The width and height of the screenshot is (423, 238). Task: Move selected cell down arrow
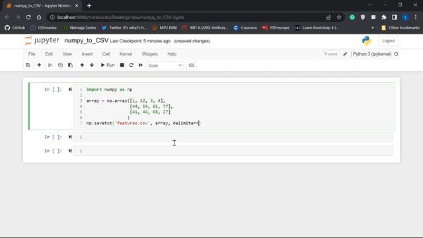92,65
